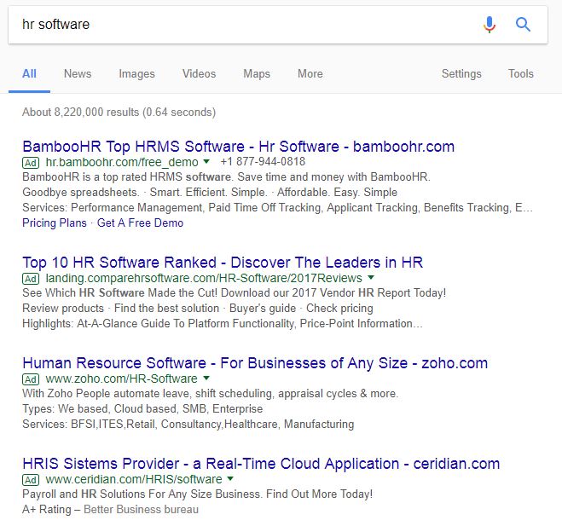Screen dimensions: 562x526
Task: Click the Ad badge beside www.zoho.com
Action: click(31, 379)
